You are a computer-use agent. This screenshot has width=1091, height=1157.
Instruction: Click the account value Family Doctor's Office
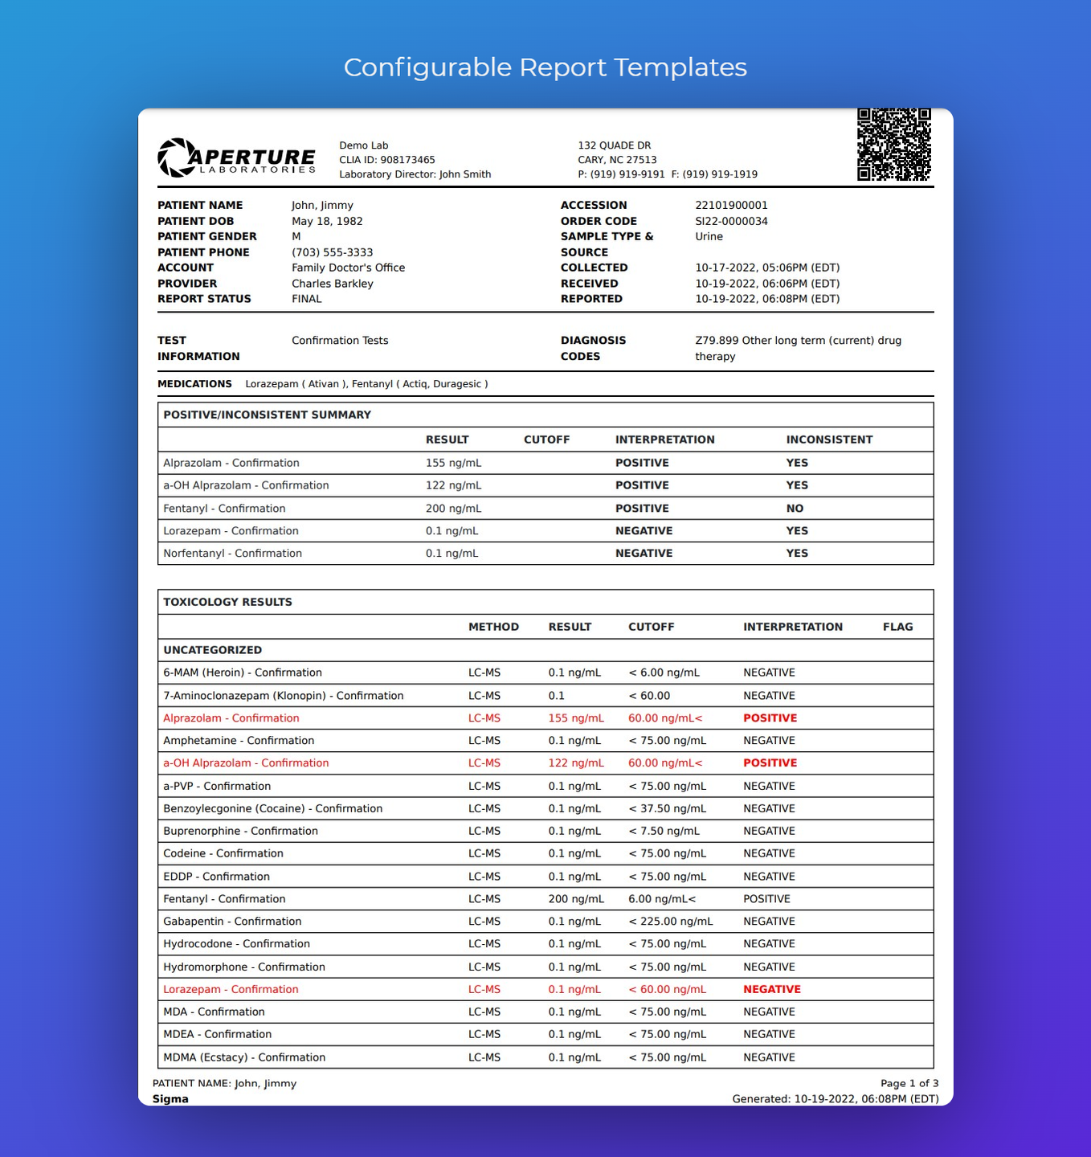pyautogui.click(x=348, y=268)
